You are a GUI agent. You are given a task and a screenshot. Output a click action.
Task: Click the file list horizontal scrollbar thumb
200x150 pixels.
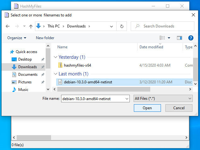(x=104, y=89)
